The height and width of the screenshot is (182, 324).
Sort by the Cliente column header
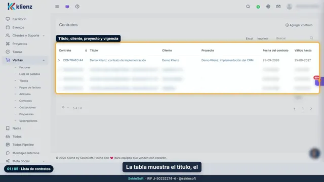167,51
